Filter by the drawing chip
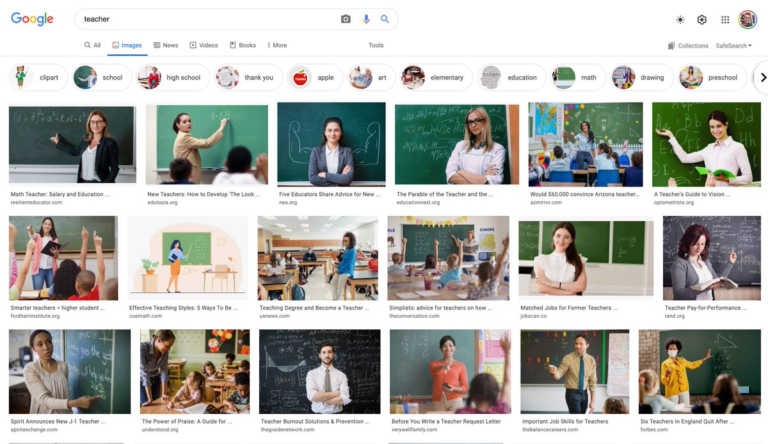Screen dimensions: 768x444 [642, 78]
